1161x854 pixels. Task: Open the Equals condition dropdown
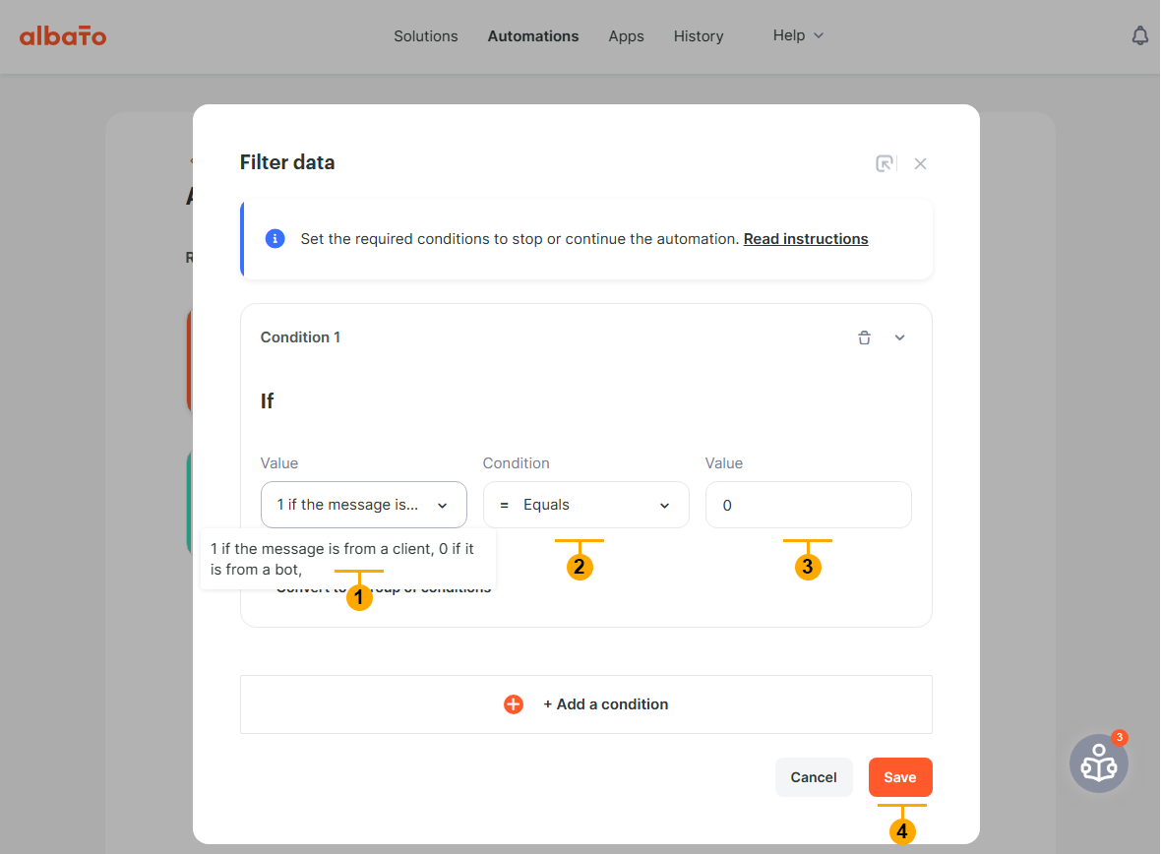(x=585, y=505)
